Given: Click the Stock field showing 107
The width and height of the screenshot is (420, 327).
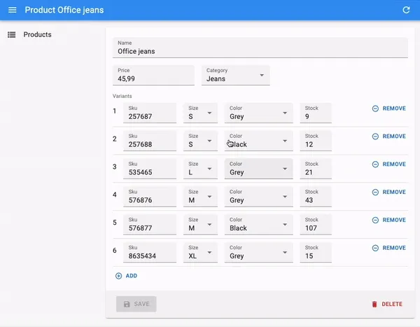Looking at the screenshot, I should pos(315,228).
